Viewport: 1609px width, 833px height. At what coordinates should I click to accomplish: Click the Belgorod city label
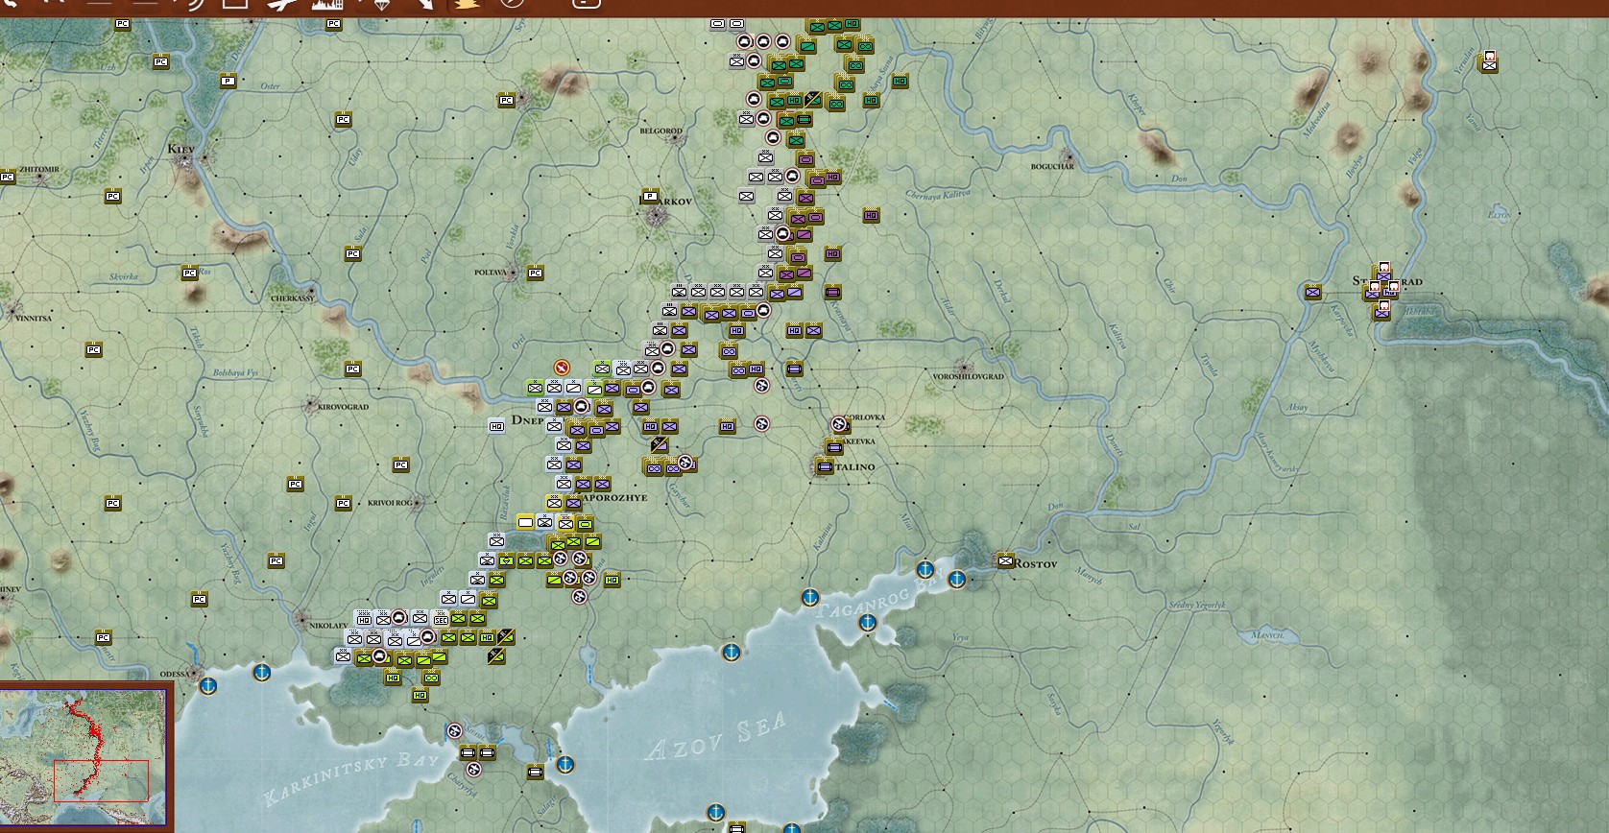[661, 131]
